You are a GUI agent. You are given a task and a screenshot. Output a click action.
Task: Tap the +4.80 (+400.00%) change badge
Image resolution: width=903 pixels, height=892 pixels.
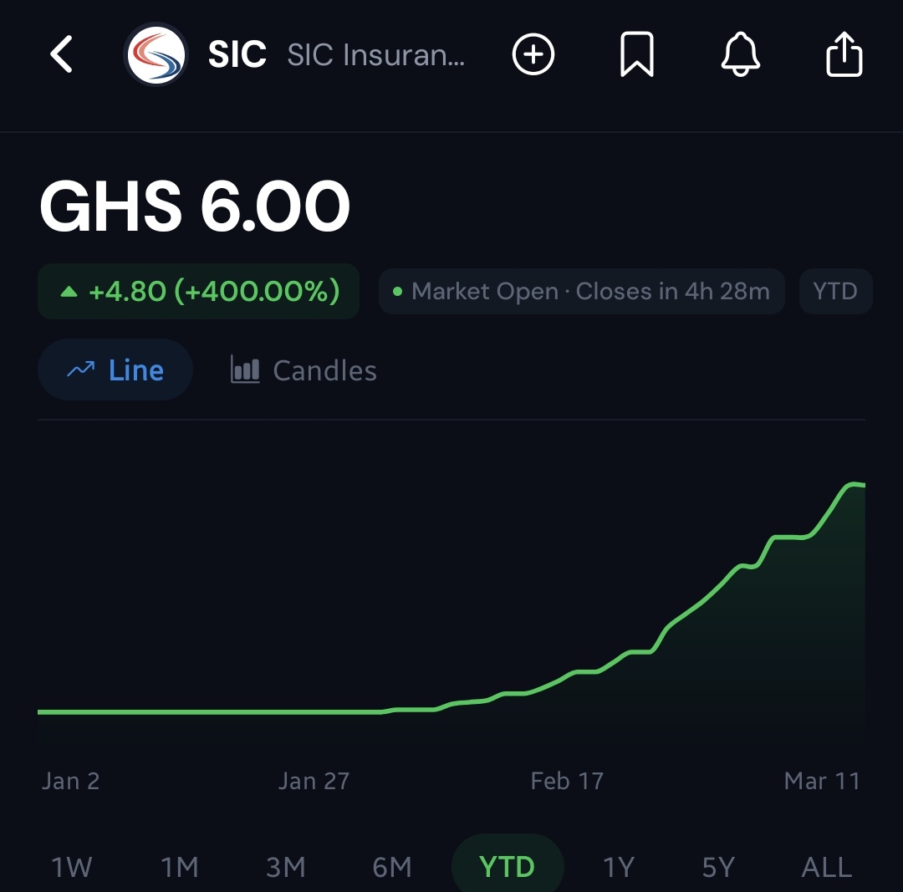coord(199,292)
